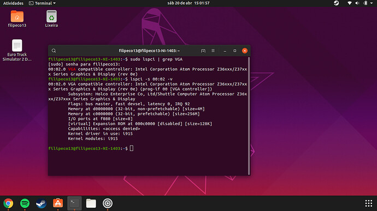The width and height of the screenshot is (377, 211).
Task: Click the 'sudo lspci | grep VGA' command text
Action: tap(156, 59)
